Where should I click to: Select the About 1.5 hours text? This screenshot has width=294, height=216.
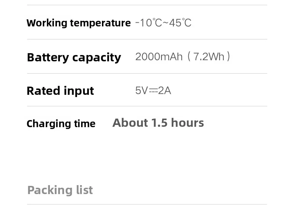[x=158, y=123]
